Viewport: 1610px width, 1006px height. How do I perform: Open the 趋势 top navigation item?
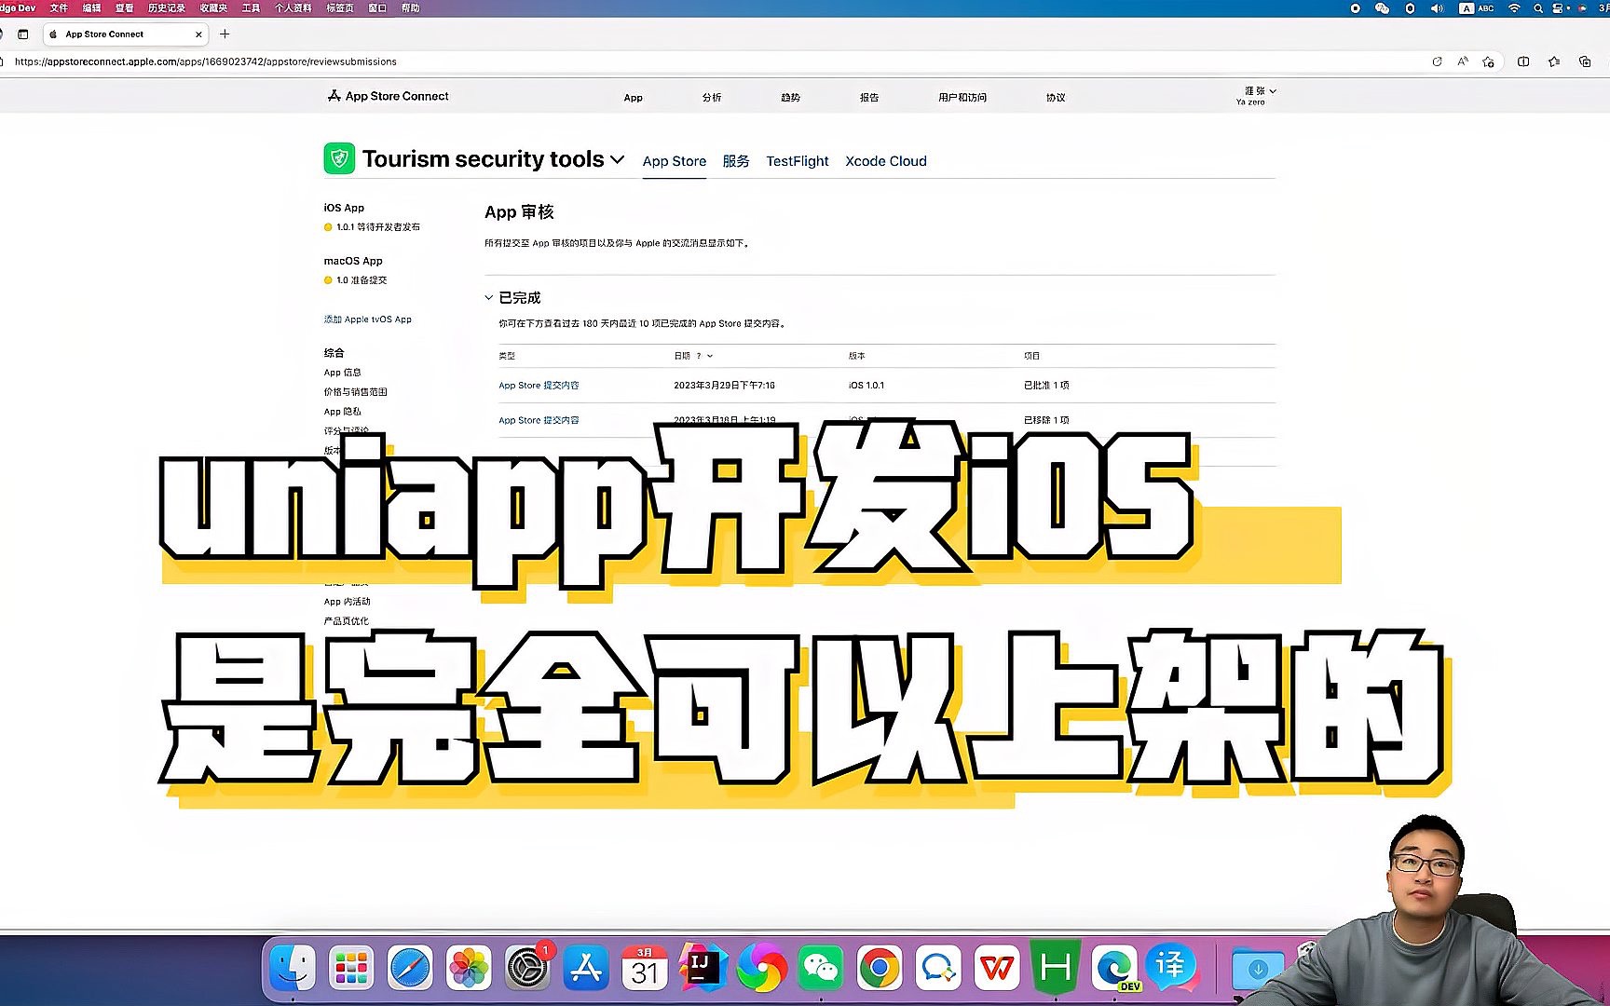(790, 98)
